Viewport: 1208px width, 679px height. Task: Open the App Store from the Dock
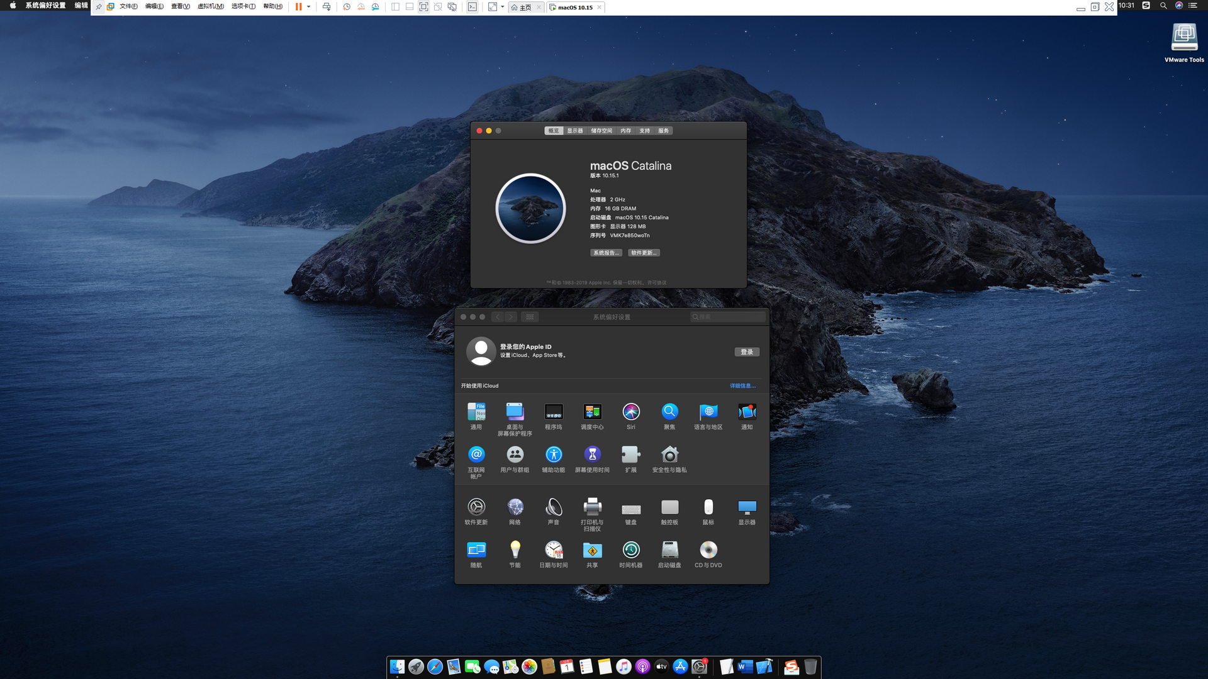pos(680,666)
